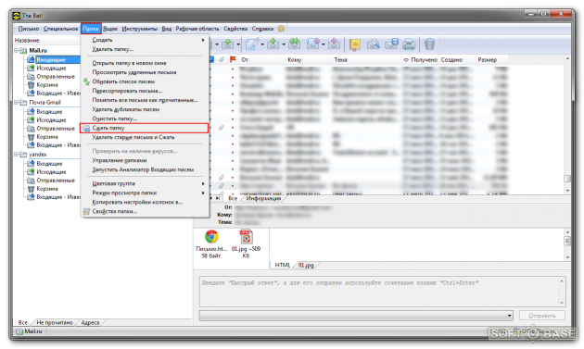Click the search messages magnifier icon
The image size is (584, 349).
[x=374, y=44]
